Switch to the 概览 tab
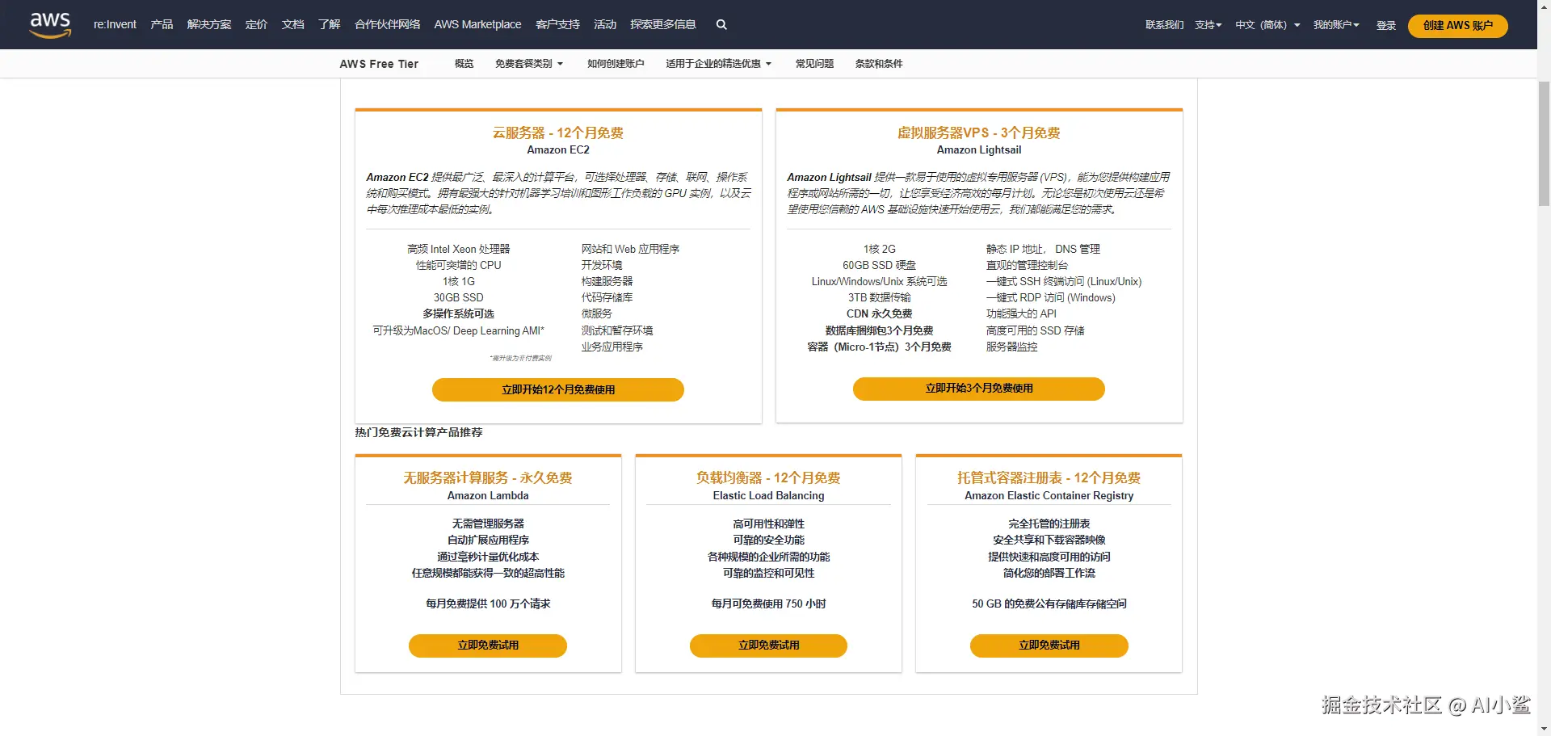Screen dimensions: 1551x736 coord(464,64)
